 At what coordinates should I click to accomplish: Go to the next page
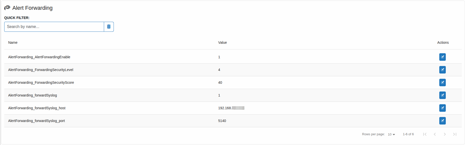(445, 134)
